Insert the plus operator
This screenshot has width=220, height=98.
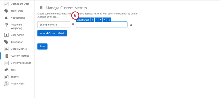click(92, 20)
